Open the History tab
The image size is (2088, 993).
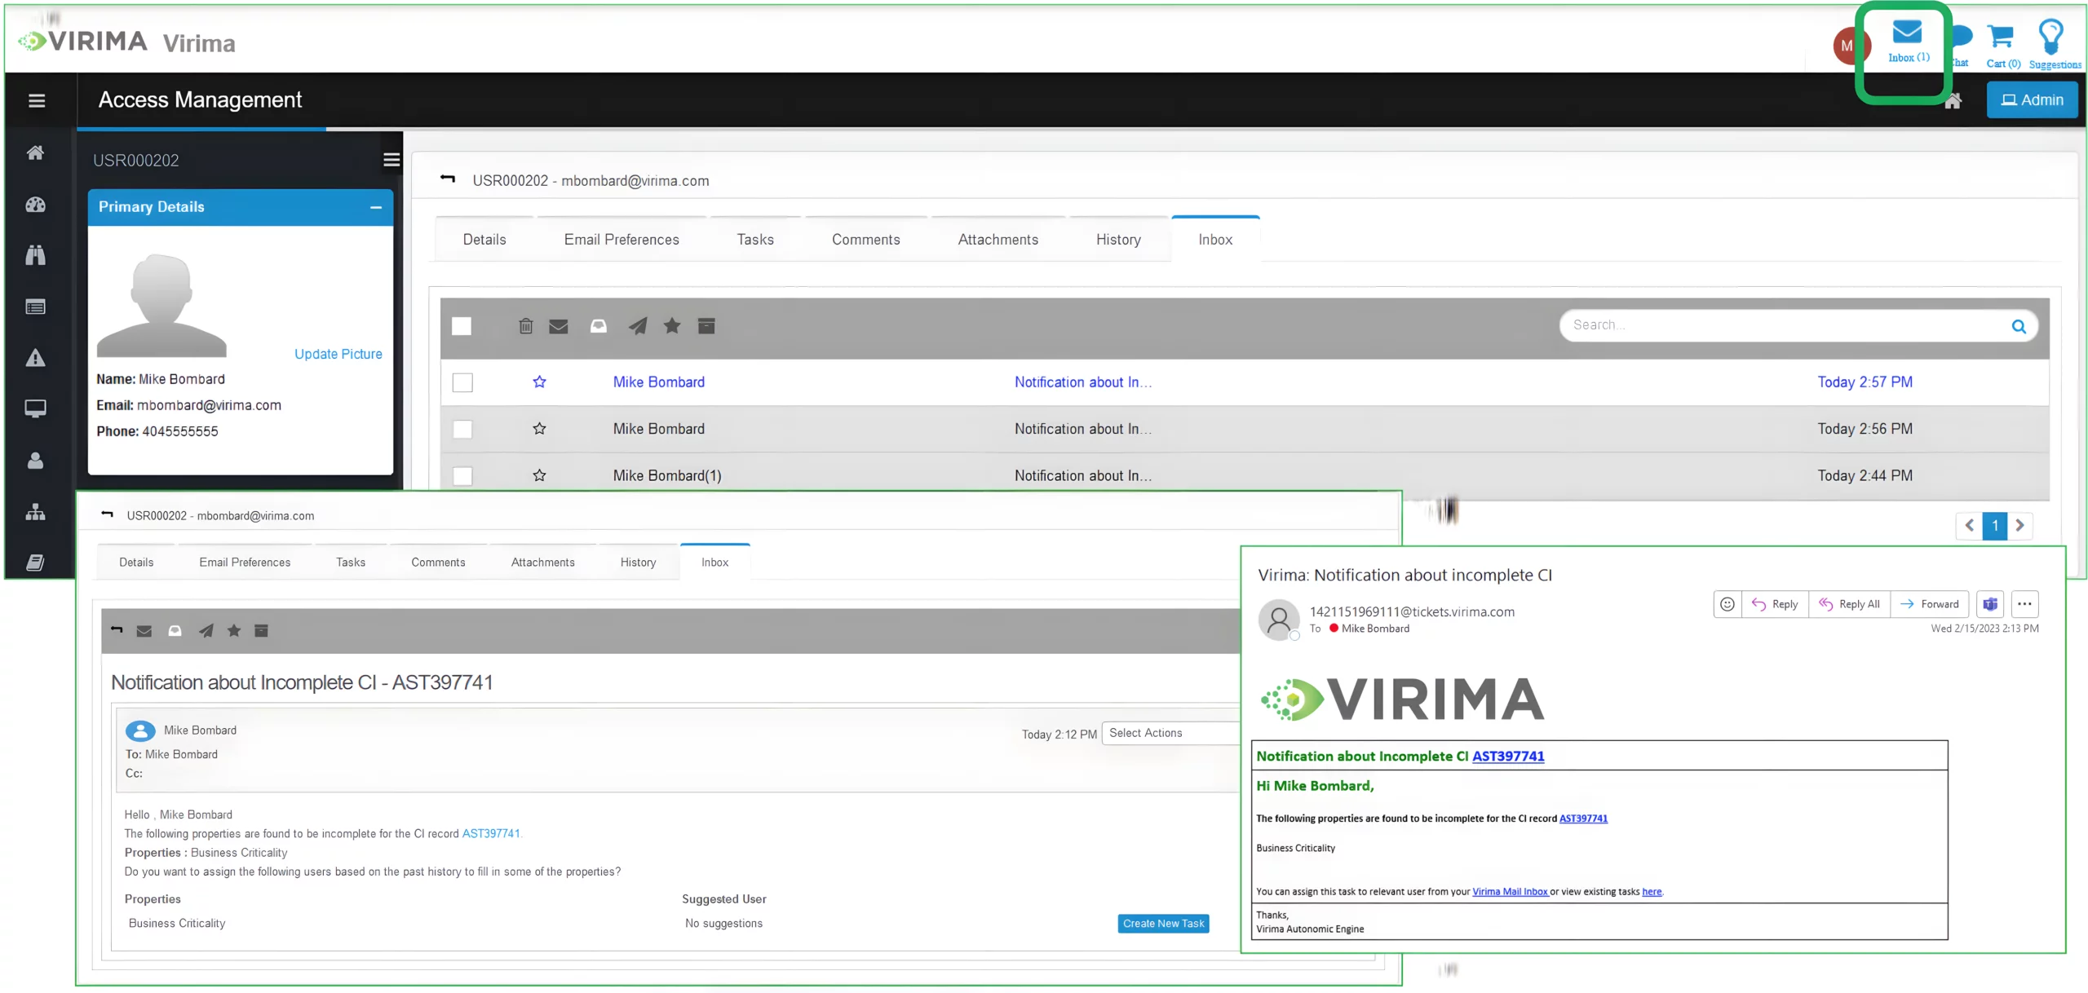tap(1117, 239)
